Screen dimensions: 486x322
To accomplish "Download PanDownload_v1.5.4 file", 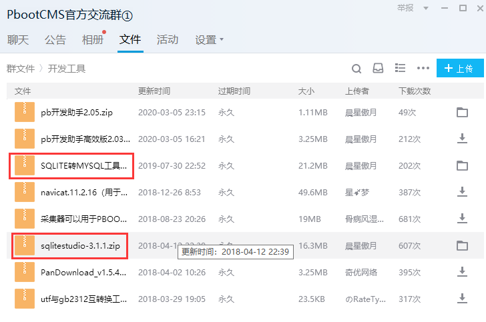I will click(462, 272).
